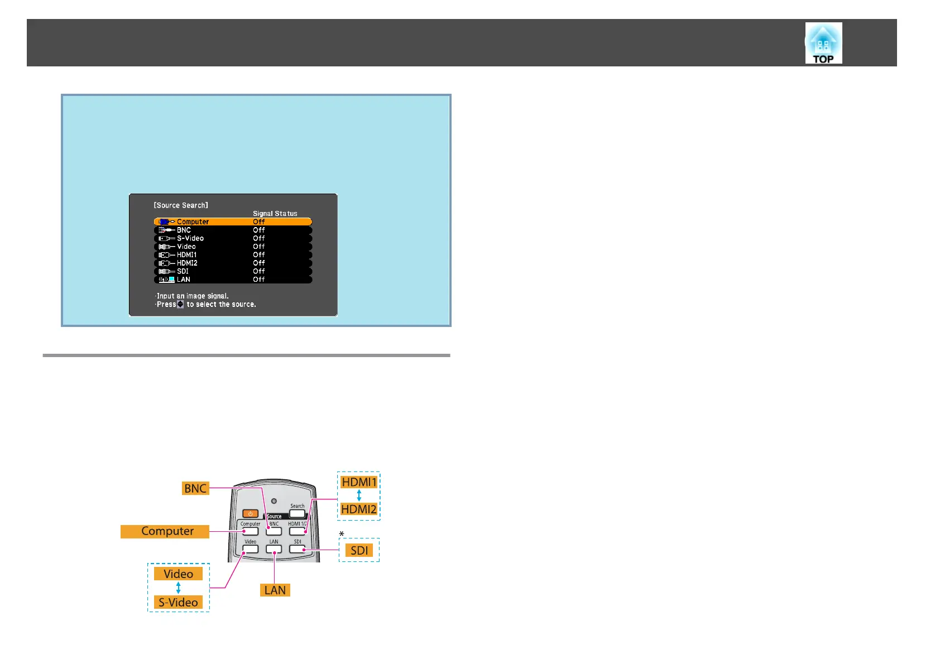Image resolution: width=940 pixels, height=664 pixels.
Task: Pick HDMI1 in the Source Search list
Action: 233,254
